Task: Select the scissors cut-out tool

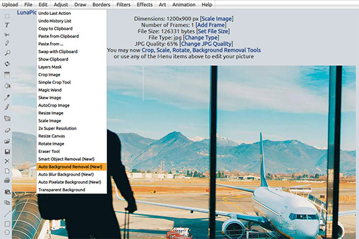Action: 7,35
